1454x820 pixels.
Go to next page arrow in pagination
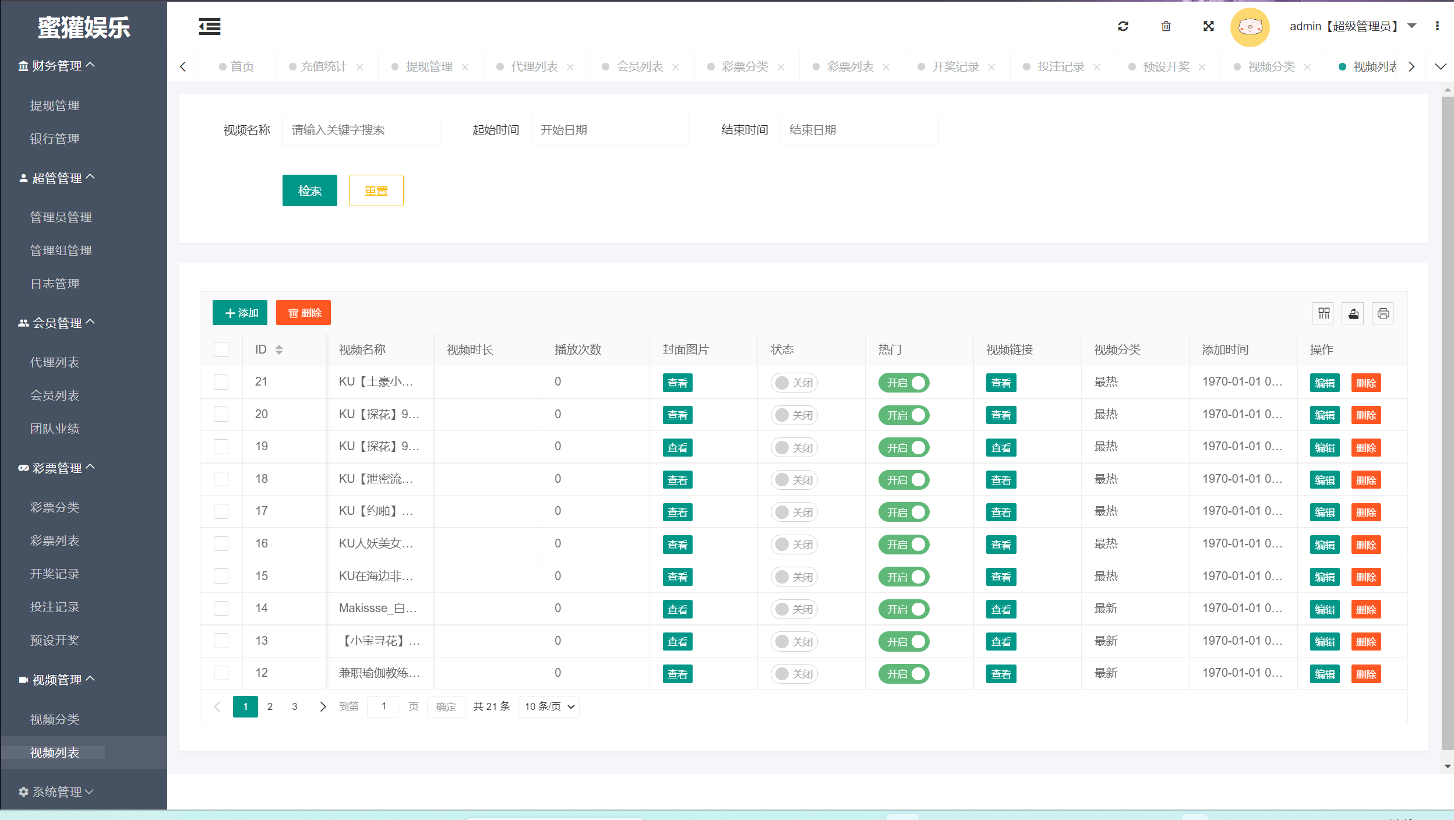pos(323,706)
